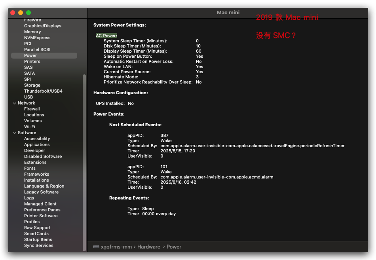Show Storage information
The image size is (376, 260).
tap(32, 85)
